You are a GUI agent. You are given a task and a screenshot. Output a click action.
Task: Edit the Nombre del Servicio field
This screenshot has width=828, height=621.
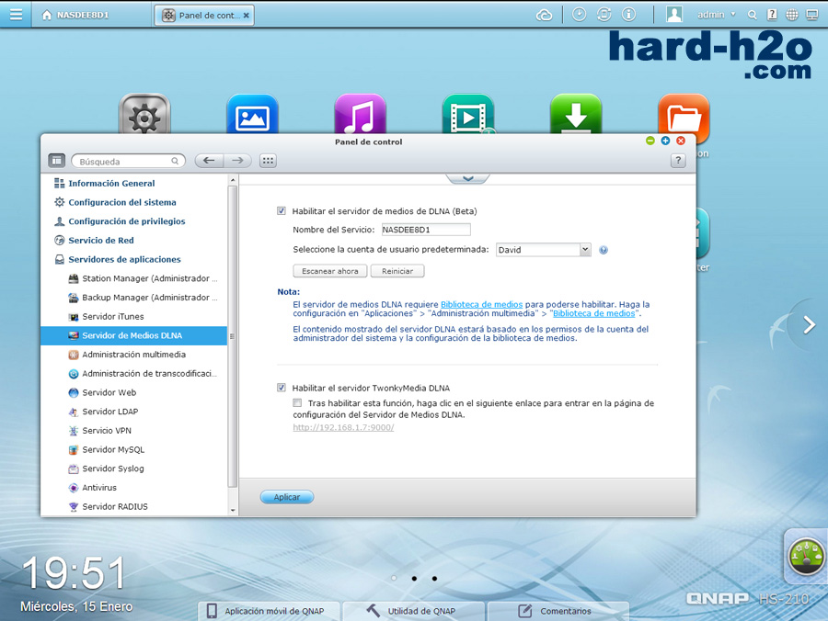pyautogui.click(x=426, y=230)
